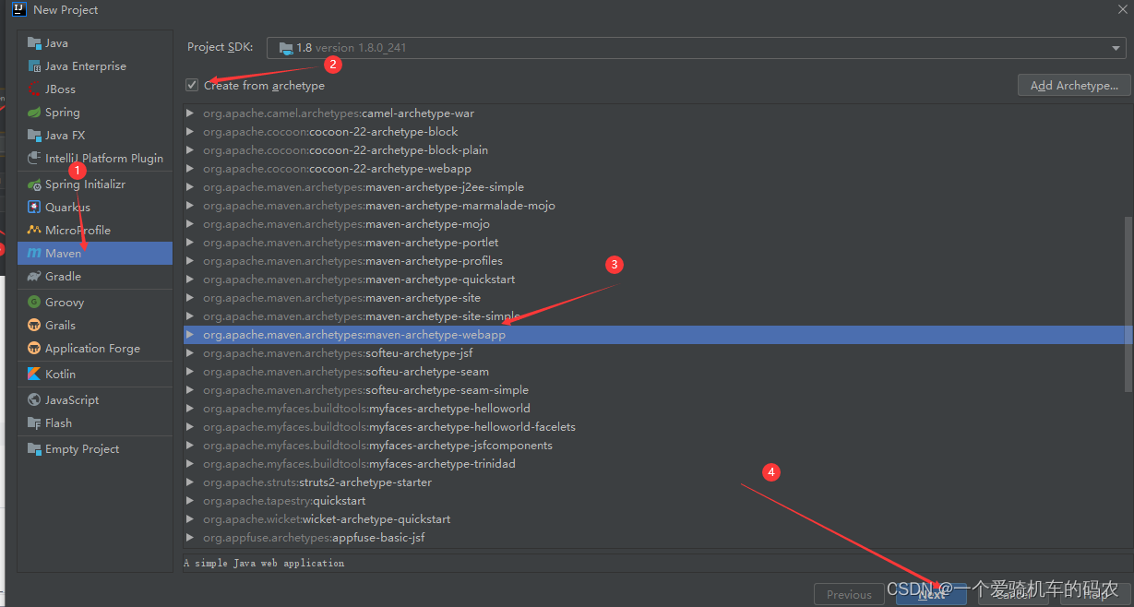Select maven-archetype-site row
The width and height of the screenshot is (1134, 607).
point(653,298)
